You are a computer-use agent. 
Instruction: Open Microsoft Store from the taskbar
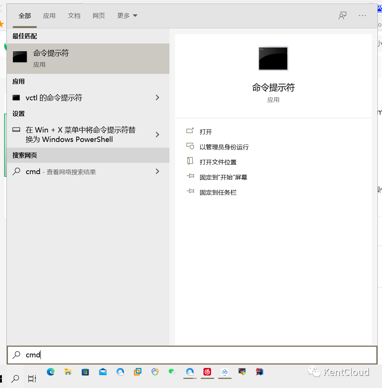pos(85,372)
